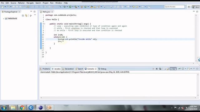Open File Explorer from the taskbar
This screenshot has height=112, width=200.
tap(13, 108)
